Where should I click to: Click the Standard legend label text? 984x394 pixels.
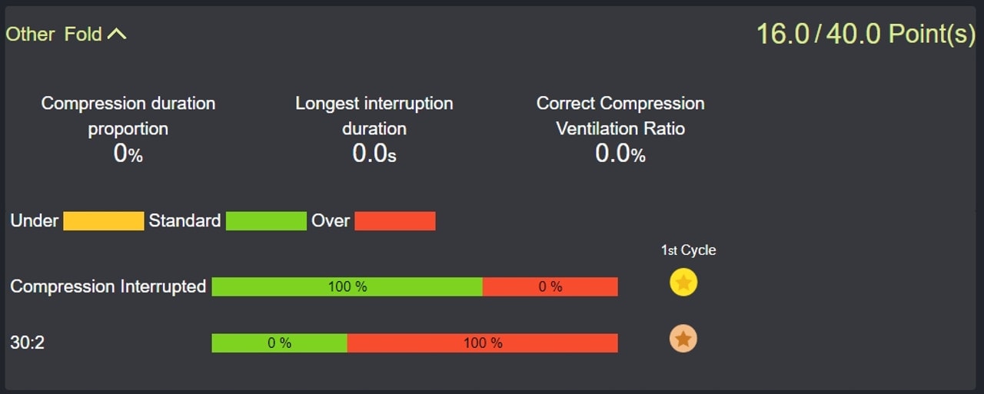point(184,221)
